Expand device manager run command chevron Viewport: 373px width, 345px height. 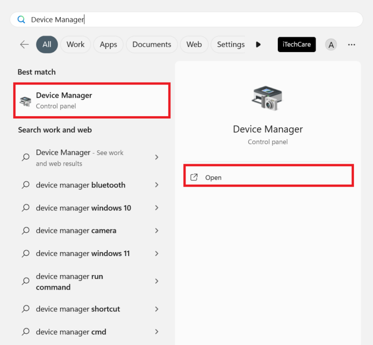156,281
